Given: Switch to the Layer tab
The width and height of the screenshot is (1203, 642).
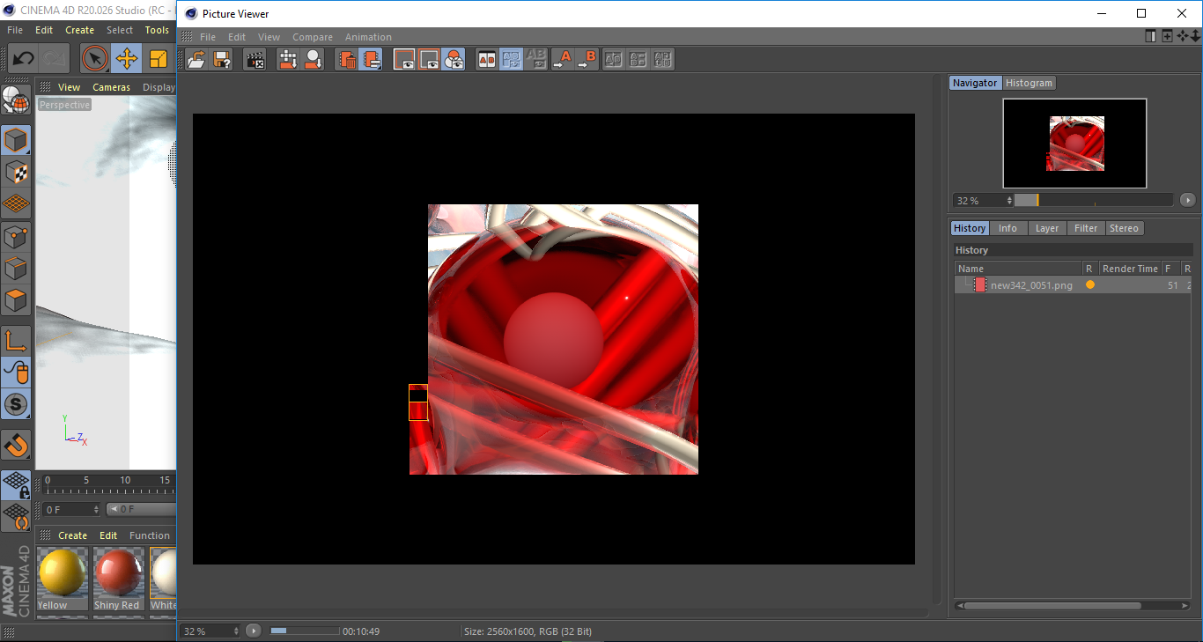Looking at the screenshot, I should pos(1047,228).
